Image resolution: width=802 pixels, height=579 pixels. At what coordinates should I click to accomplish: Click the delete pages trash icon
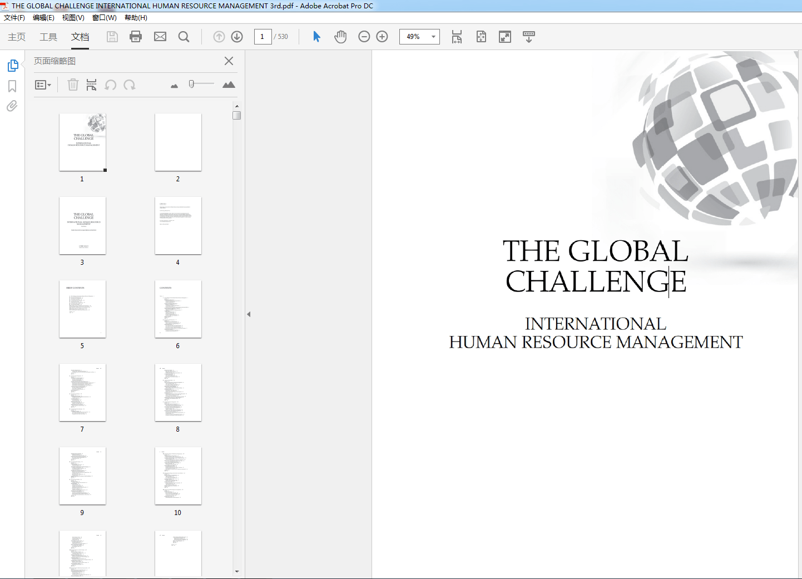pos(73,85)
